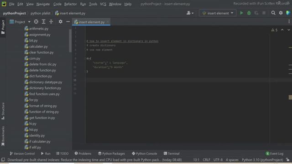The image size is (292, 164).
Task: Select opened file locate target icon
Action: click(36, 22)
